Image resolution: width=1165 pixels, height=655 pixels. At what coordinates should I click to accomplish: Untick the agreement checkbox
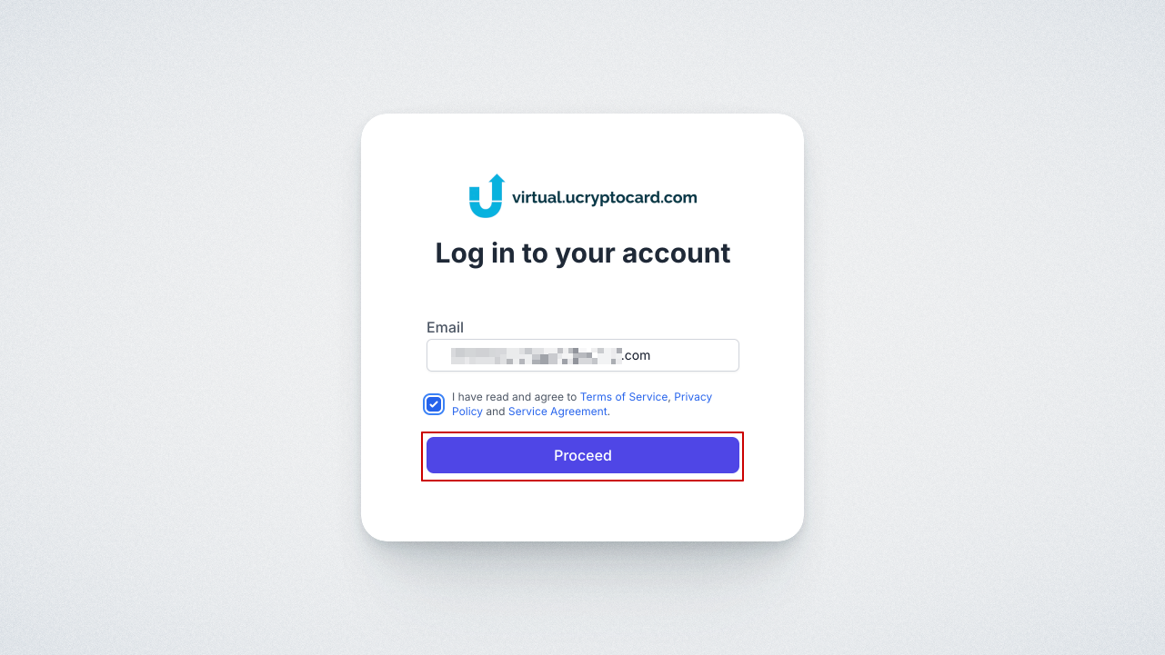[x=434, y=404]
